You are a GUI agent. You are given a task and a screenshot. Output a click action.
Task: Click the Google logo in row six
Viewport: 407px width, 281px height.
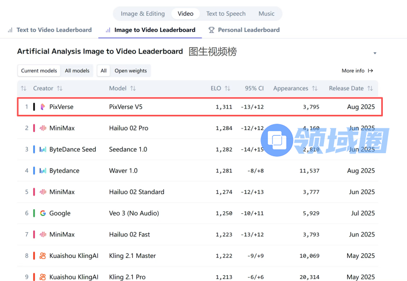[x=43, y=213]
